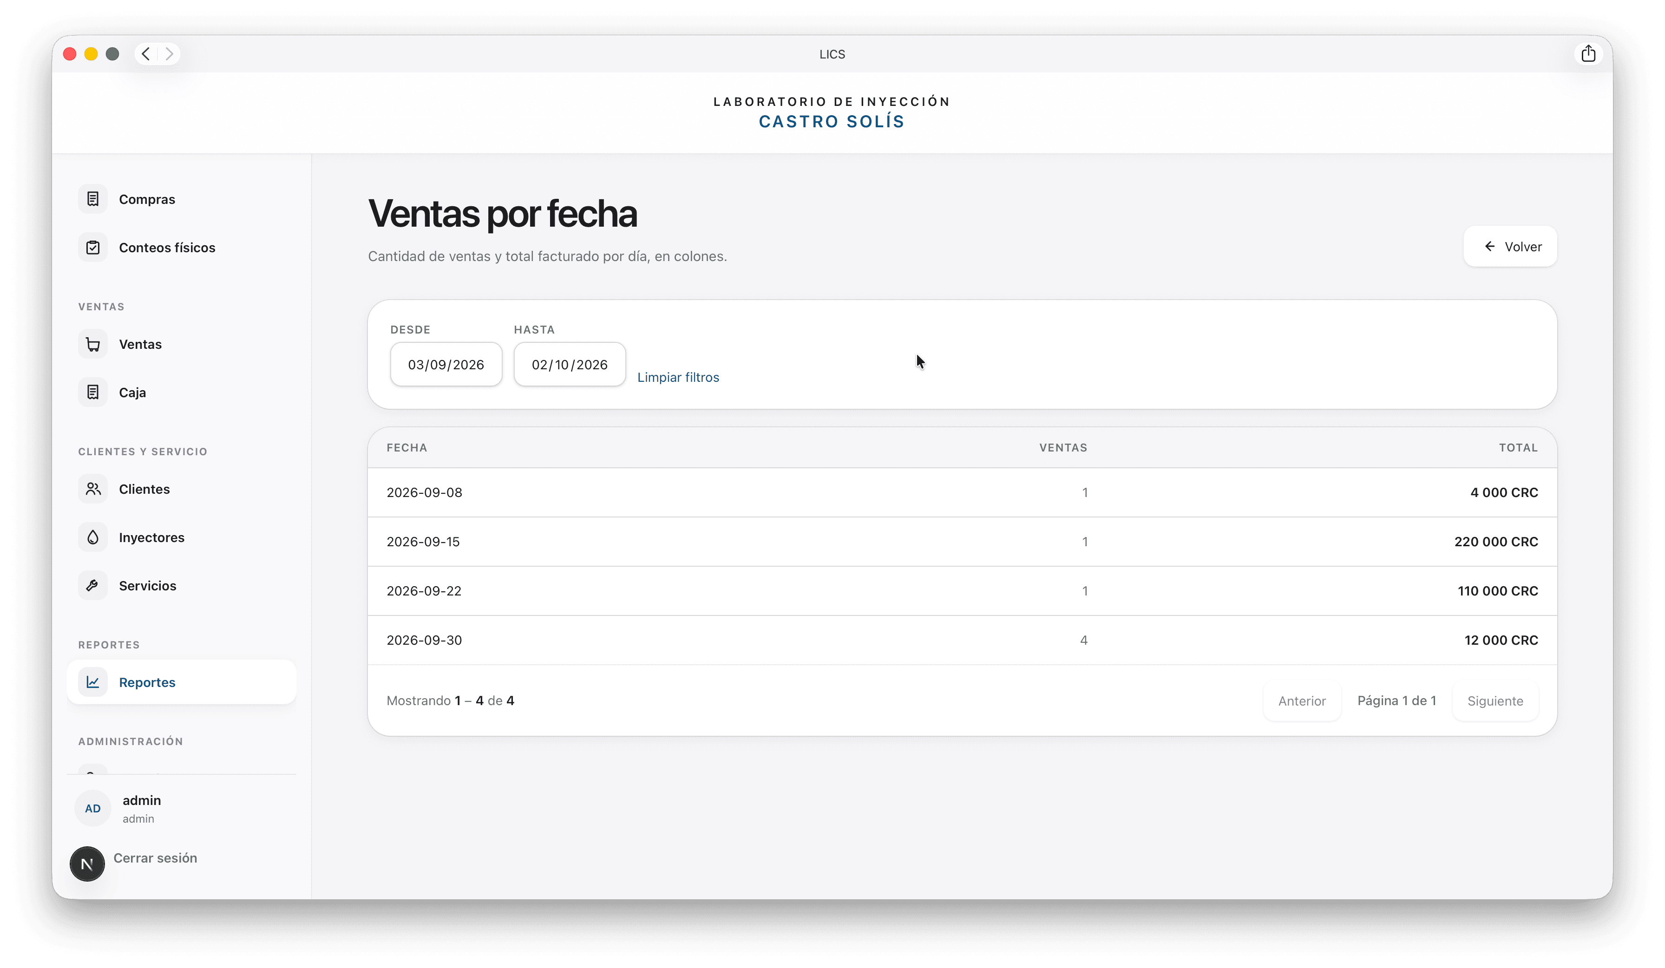Click the Página 1 de 1 label
The width and height of the screenshot is (1665, 968).
point(1397,700)
